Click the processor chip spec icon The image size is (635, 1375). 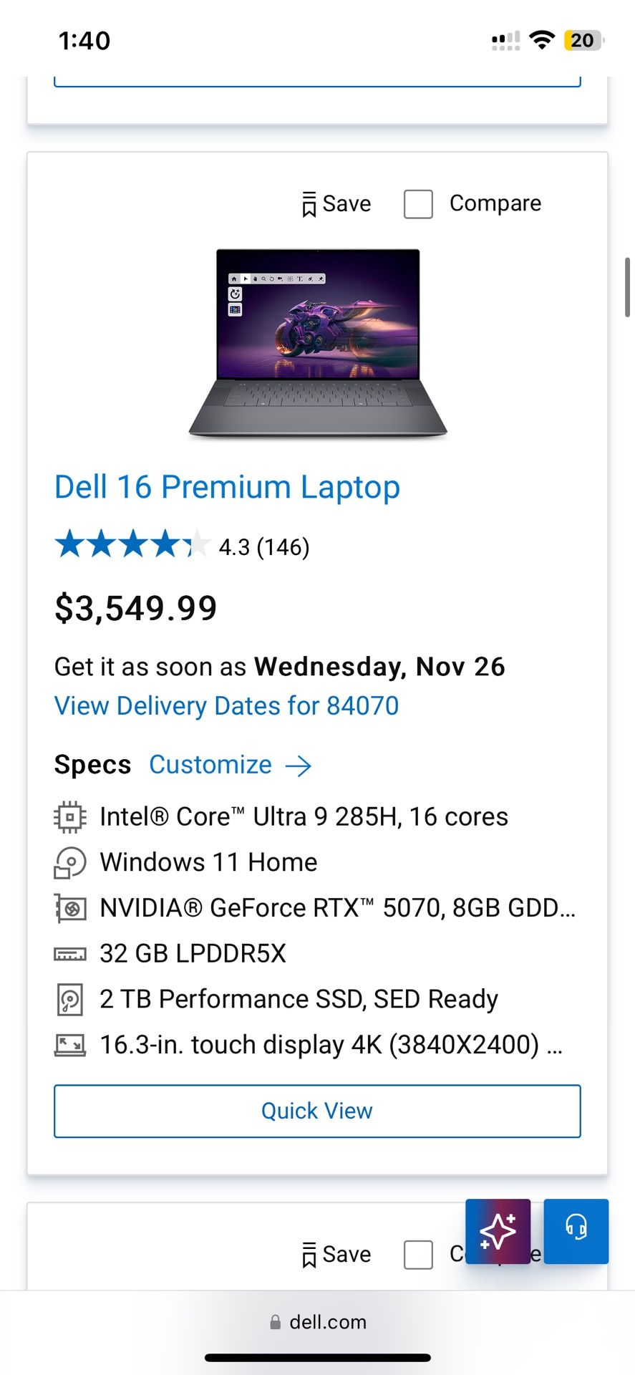coord(70,816)
